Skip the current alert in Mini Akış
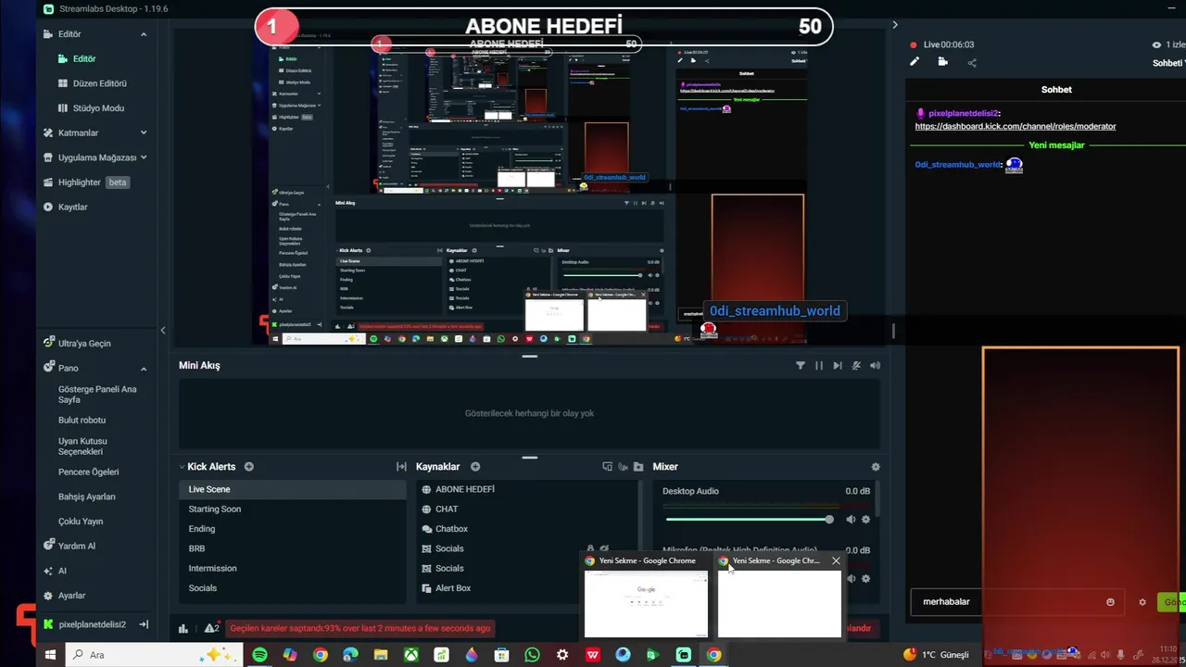 838,366
